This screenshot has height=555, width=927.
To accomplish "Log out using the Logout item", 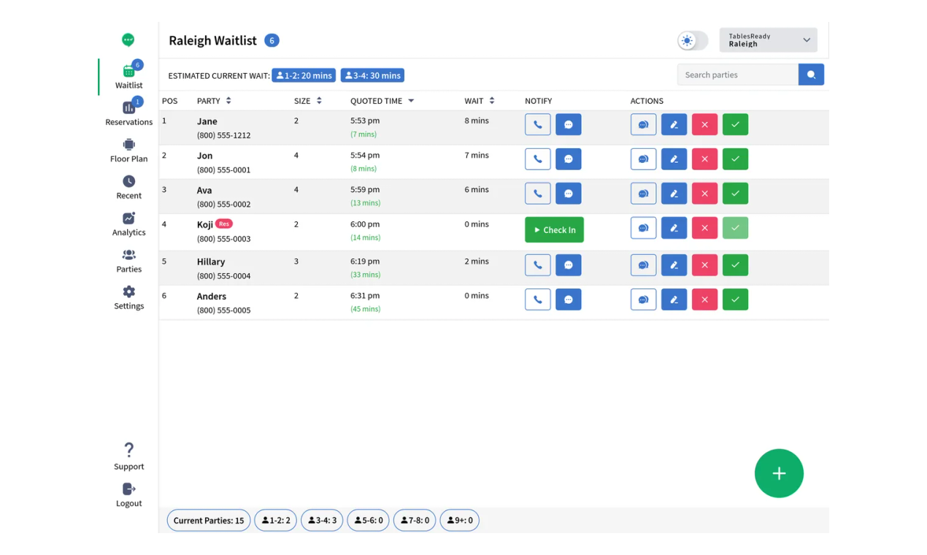I will tap(129, 494).
